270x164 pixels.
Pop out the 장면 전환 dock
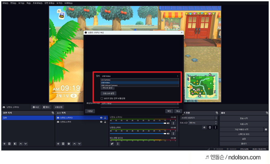click(217, 113)
